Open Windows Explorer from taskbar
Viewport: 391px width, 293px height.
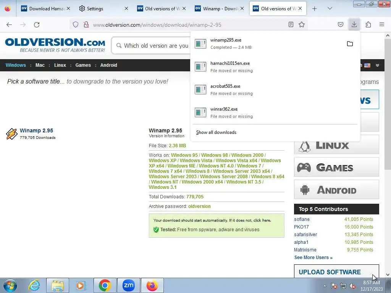[x=58, y=285]
